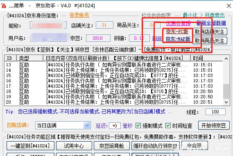Open 京豆培育舱
Screen dimensions: 233x156
(x=112, y=146)
